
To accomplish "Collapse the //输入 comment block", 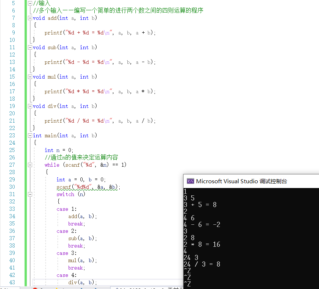I will click(30, 3).
